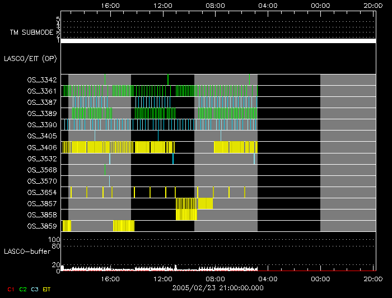This screenshot has width=392, height=298.
Task: Click the yellow OS_3858 observation block
Action: pos(186,215)
